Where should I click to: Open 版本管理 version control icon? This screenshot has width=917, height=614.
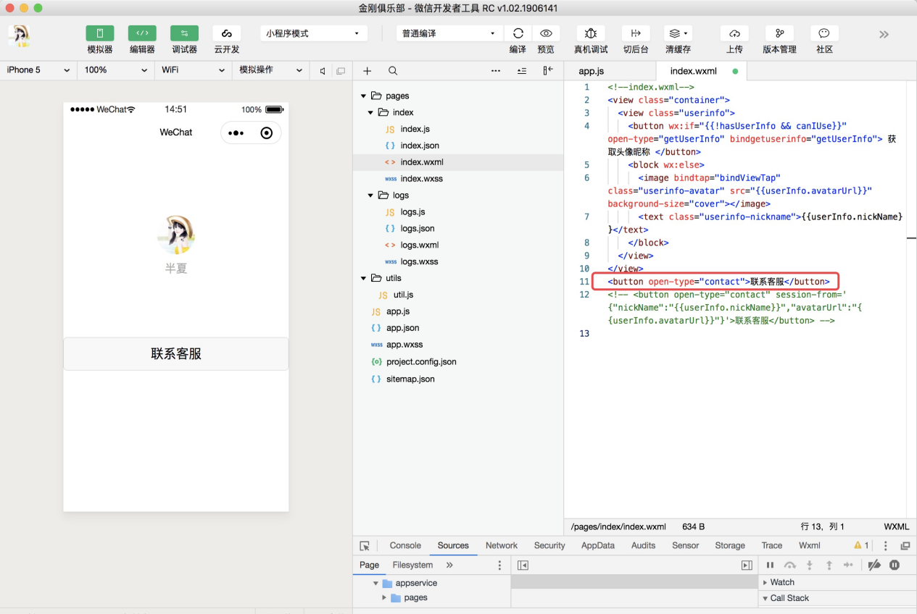[779, 33]
